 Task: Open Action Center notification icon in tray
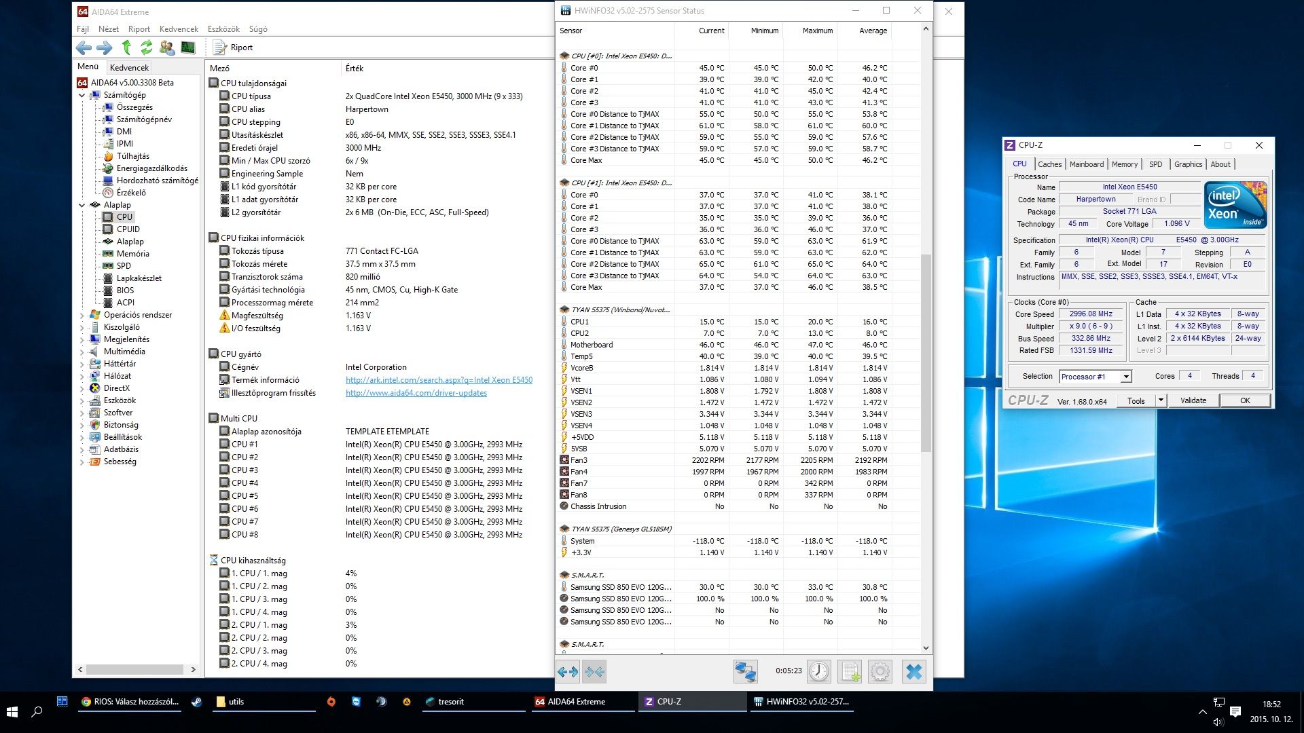pos(1235,711)
